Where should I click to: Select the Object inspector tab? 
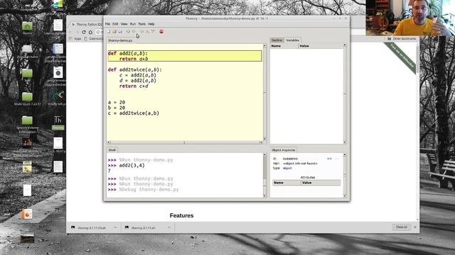[283, 150]
